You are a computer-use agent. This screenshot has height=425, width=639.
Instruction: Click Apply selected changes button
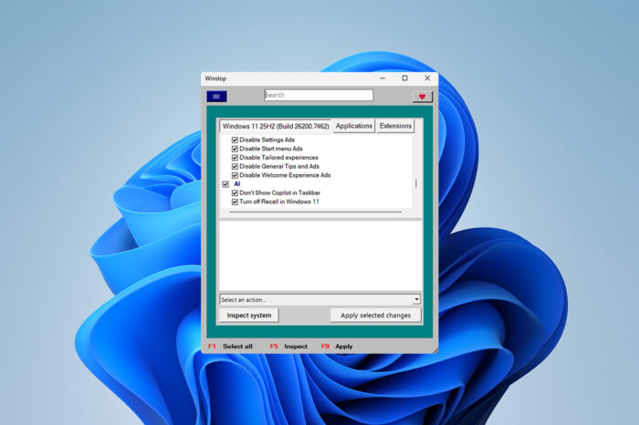click(x=375, y=315)
